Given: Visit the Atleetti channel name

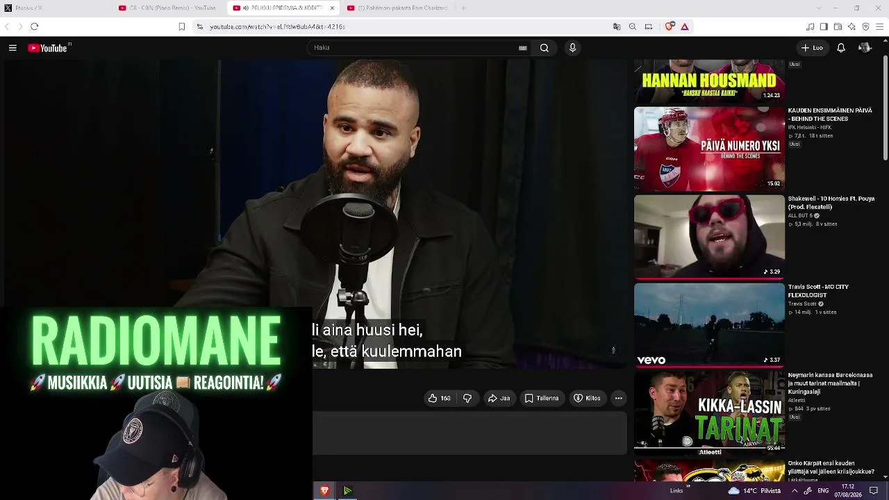Looking at the screenshot, I should (x=797, y=401).
